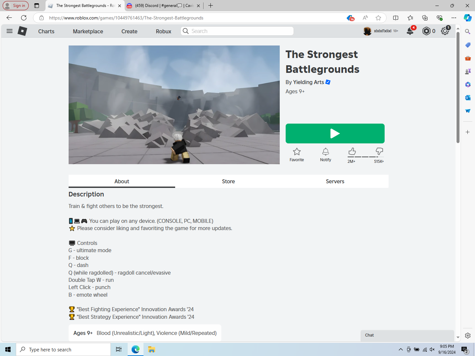Open the Edge sidebar Shopping tag

pos(468,45)
